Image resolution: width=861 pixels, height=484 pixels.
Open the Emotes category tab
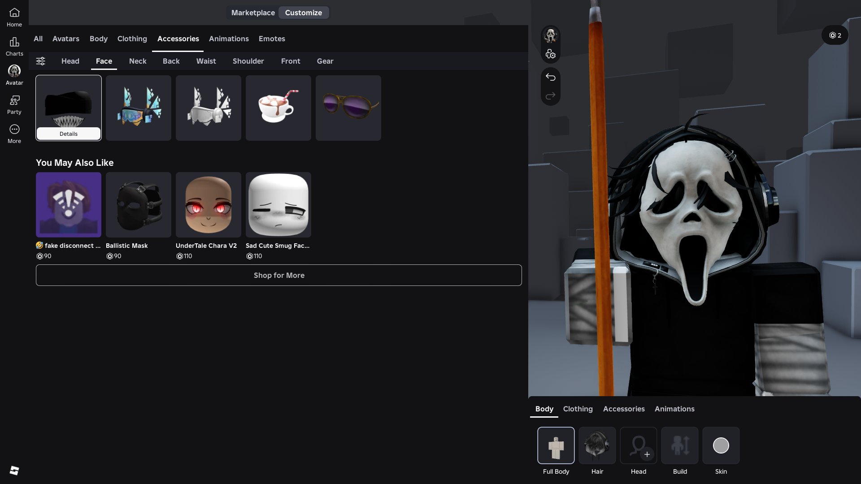tap(272, 39)
